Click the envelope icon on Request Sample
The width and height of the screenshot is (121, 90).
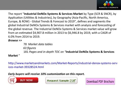click(x=73, y=81)
